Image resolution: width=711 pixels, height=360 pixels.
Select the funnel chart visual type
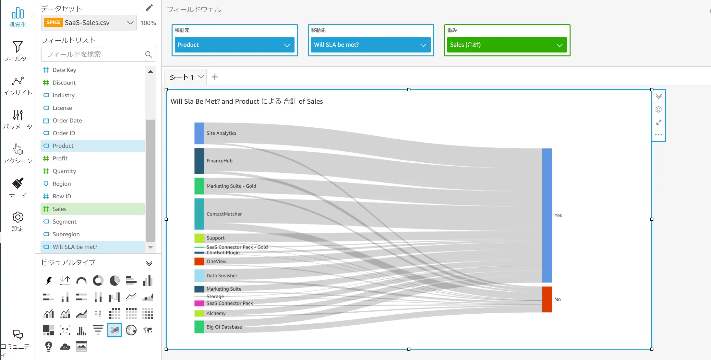coord(98,330)
